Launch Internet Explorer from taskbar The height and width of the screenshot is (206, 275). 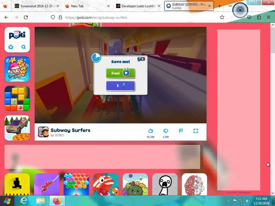24,201
